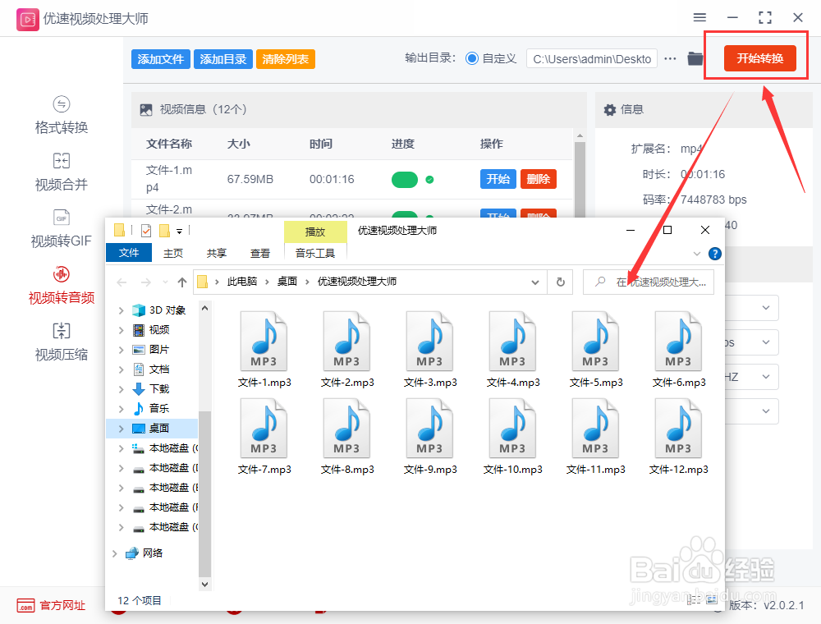The width and height of the screenshot is (821, 624).
Task: Click the 添加目录 button
Action: (223, 59)
